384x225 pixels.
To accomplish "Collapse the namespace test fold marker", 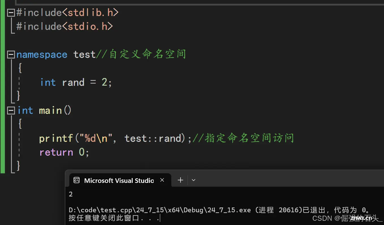I will 11,55.
